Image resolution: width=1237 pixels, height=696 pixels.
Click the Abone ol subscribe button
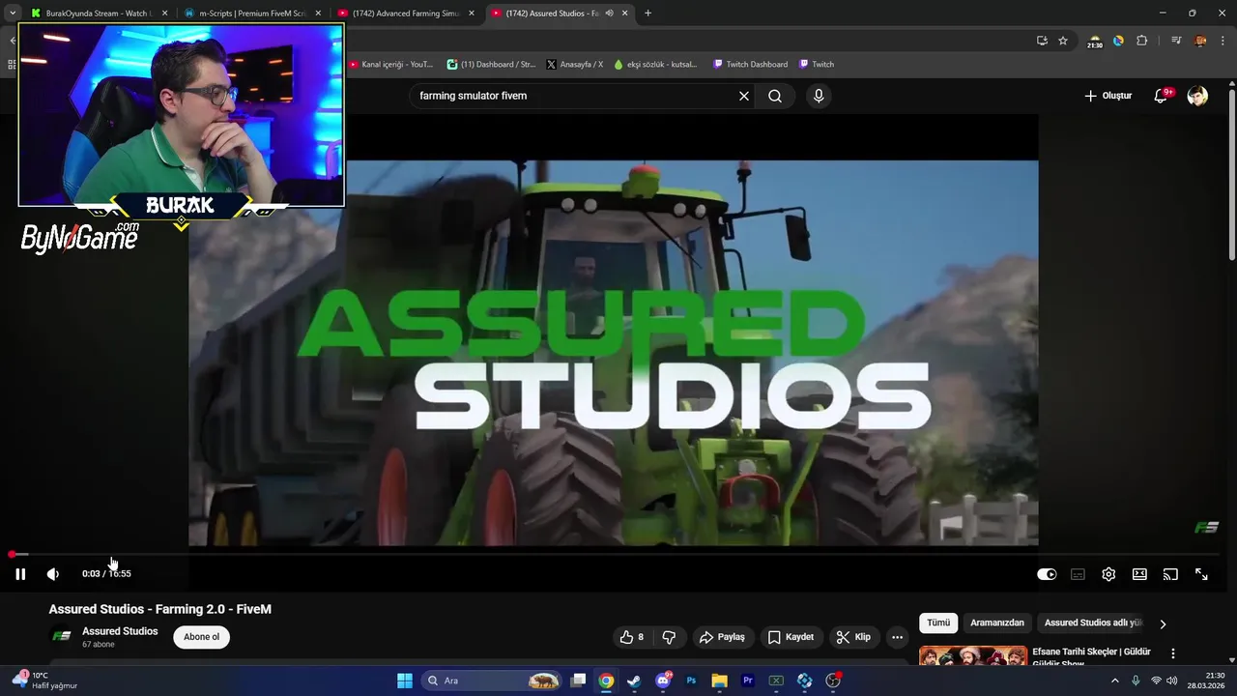pos(202,637)
